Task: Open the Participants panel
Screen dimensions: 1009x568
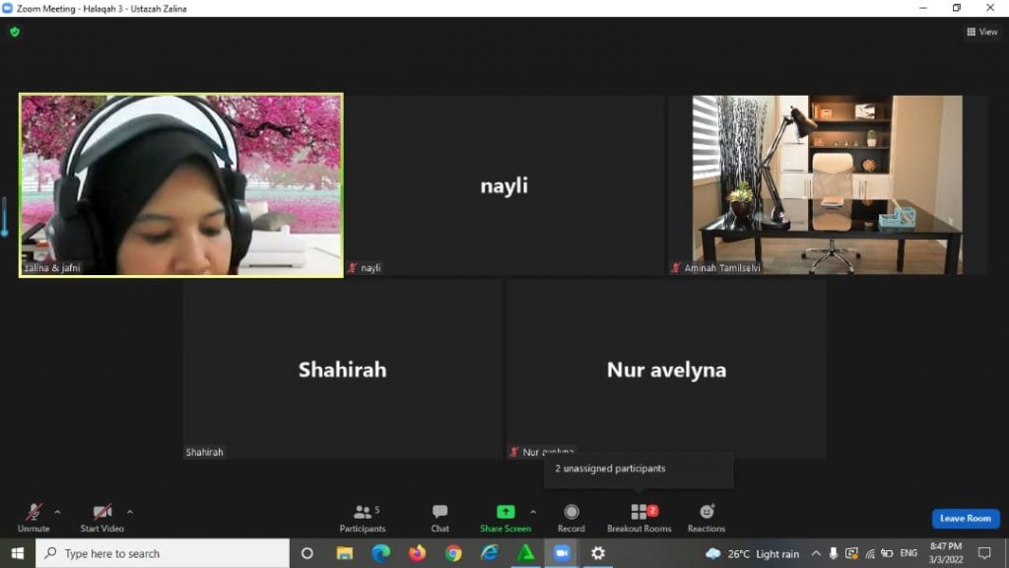Action: pyautogui.click(x=363, y=518)
